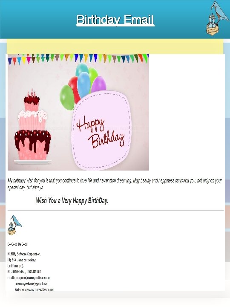Click the yellow banner strip below header
The width and height of the screenshot is (230, 307).
115,46
